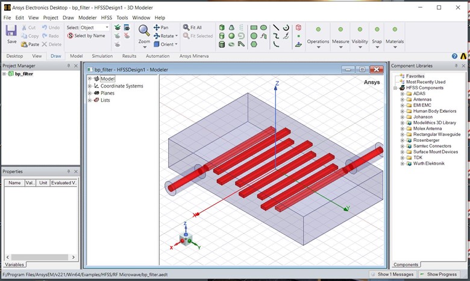Expand the Lists tree node
The width and height of the screenshot is (470, 281).
click(x=89, y=100)
